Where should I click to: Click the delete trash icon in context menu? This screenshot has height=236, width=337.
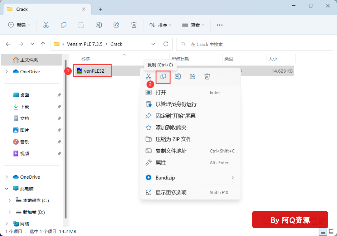(207, 76)
